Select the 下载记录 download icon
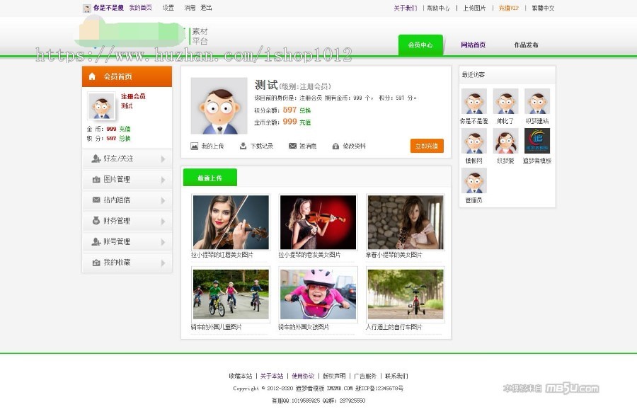 coord(243,146)
